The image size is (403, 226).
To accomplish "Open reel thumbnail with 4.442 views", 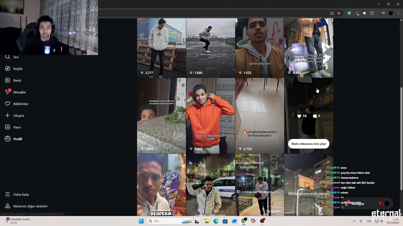I will (309, 48).
